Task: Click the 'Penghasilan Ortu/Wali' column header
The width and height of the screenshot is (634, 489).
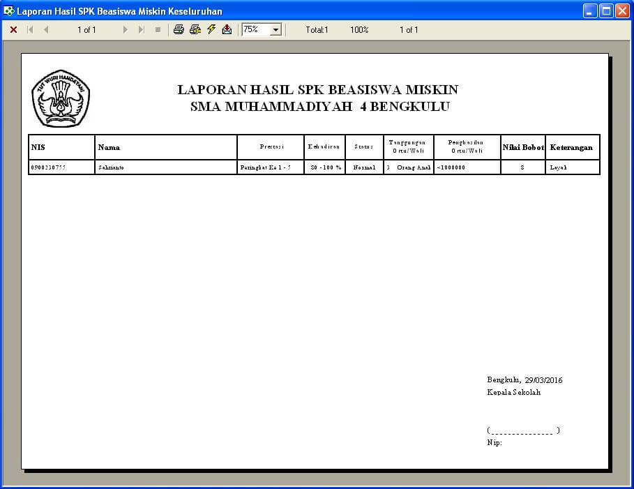Action: point(466,146)
